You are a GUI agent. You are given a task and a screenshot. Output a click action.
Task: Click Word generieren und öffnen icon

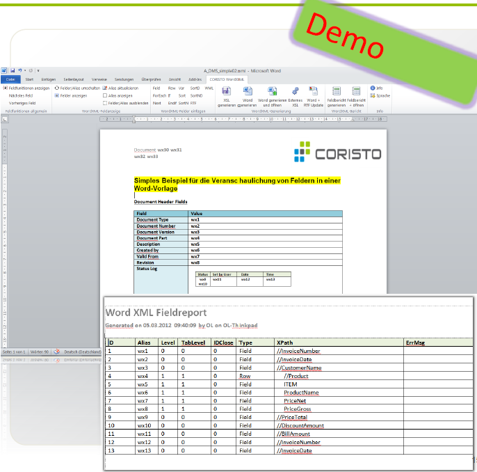coord(272,91)
